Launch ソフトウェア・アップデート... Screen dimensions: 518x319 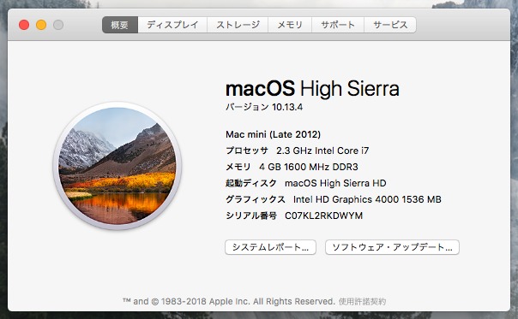click(392, 247)
